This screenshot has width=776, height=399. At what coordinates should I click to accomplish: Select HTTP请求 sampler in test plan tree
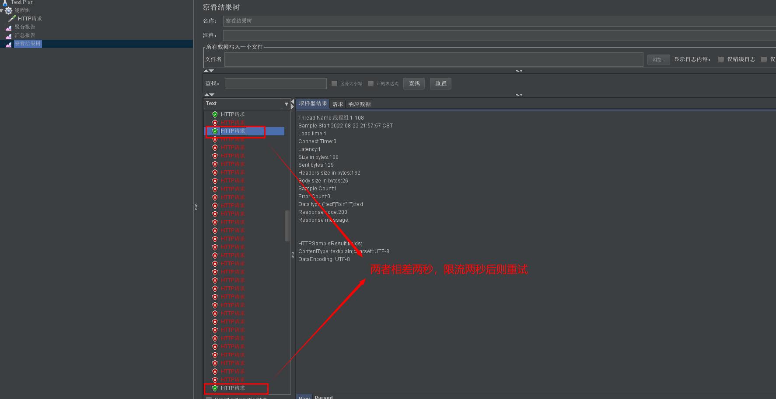click(30, 19)
